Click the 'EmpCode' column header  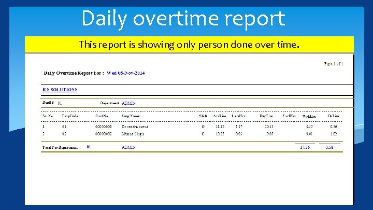click(70, 116)
